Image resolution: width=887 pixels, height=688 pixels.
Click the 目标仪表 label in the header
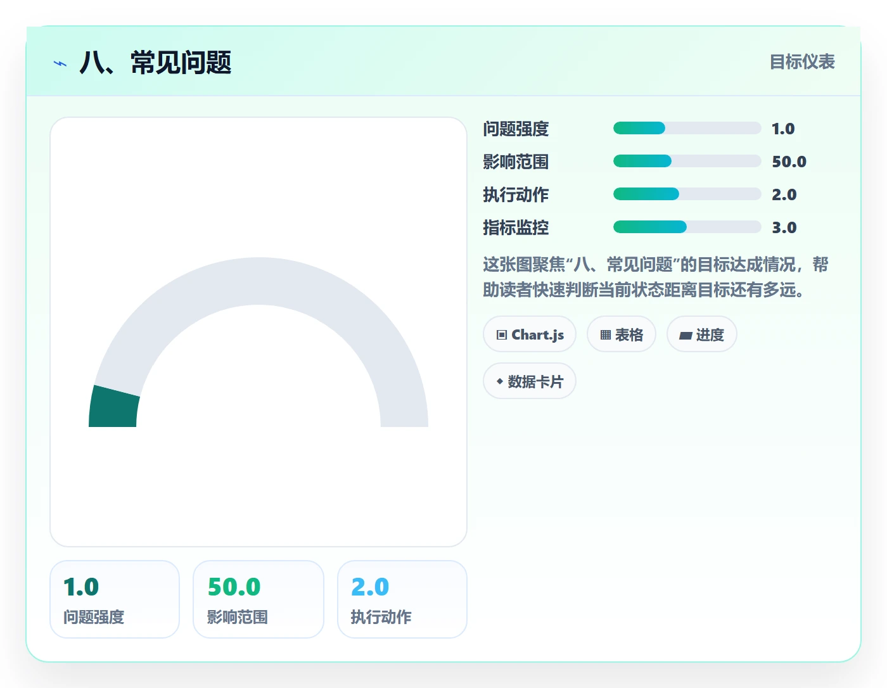(x=802, y=62)
